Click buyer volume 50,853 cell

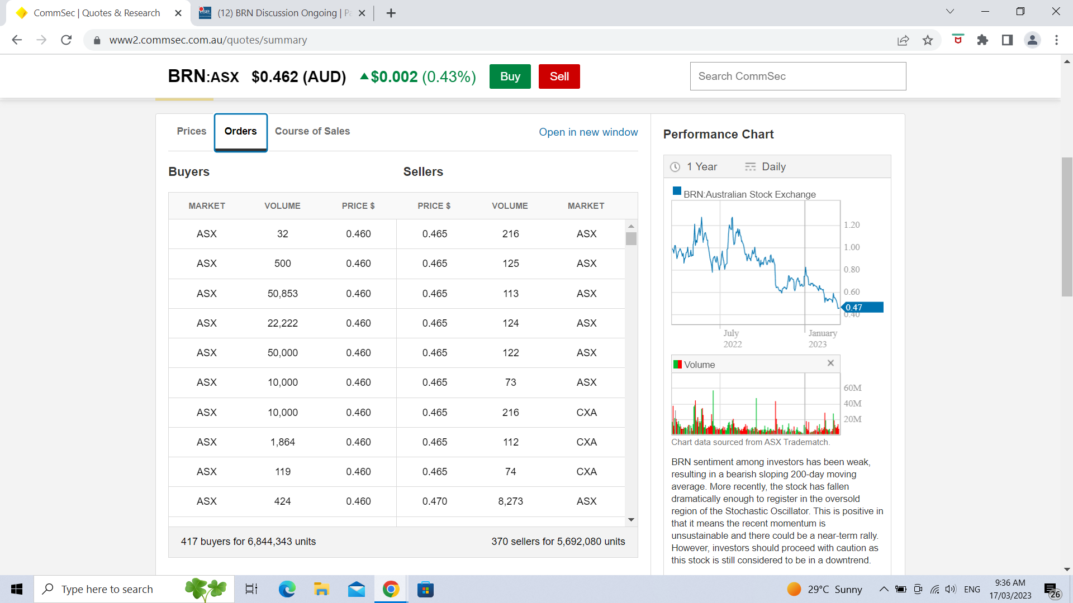(x=282, y=294)
